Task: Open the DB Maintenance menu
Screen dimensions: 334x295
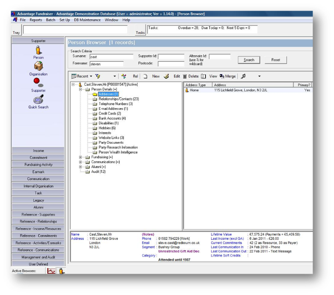Action: [x=87, y=20]
